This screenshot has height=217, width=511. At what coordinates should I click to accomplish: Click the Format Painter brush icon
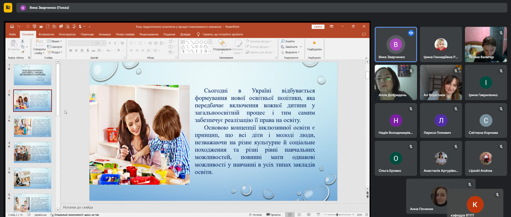pyautogui.click(x=23, y=52)
